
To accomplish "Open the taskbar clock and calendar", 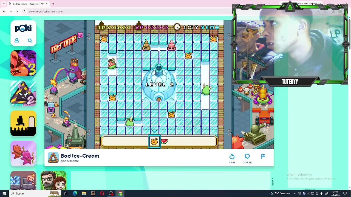I will tap(335, 193).
